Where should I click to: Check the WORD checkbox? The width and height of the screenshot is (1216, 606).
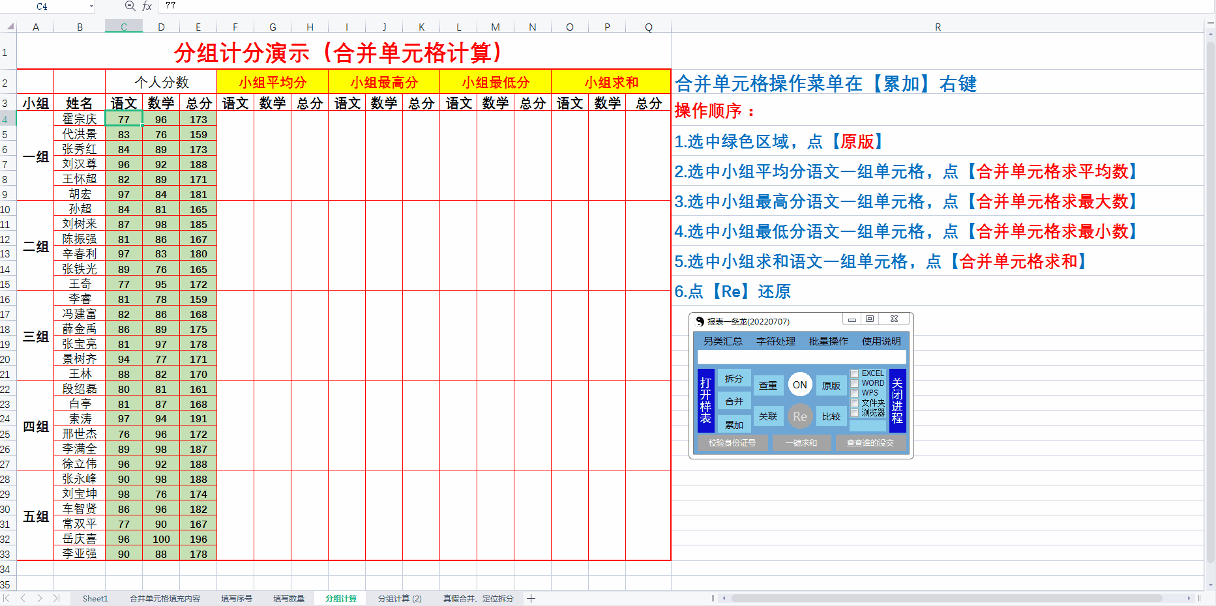click(x=855, y=384)
